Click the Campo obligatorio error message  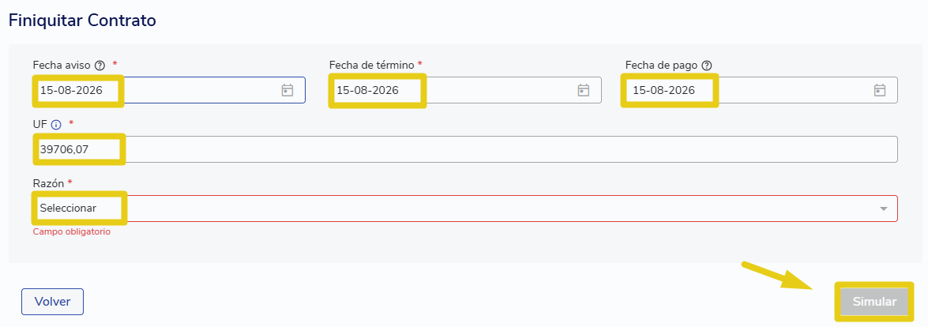coord(72,231)
